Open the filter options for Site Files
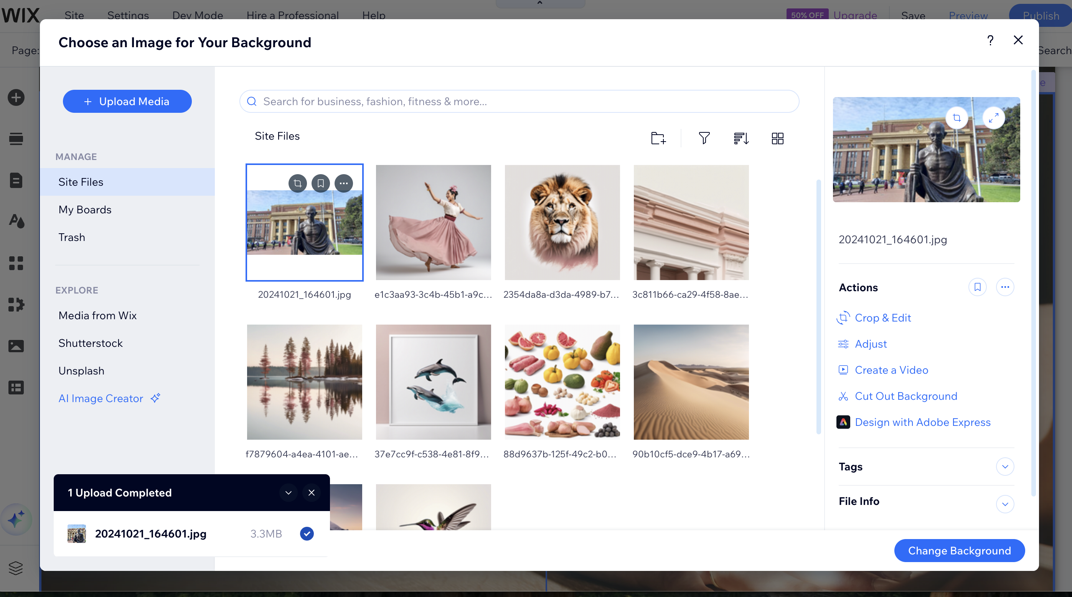1072x597 pixels. (x=704, y=138)
